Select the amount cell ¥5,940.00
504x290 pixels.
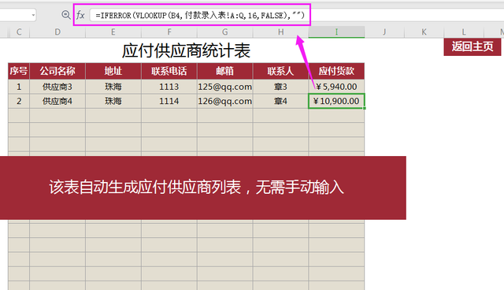pos(336,87)
